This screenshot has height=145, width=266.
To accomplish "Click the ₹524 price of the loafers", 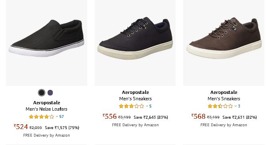I will click(x=21, y=127).
